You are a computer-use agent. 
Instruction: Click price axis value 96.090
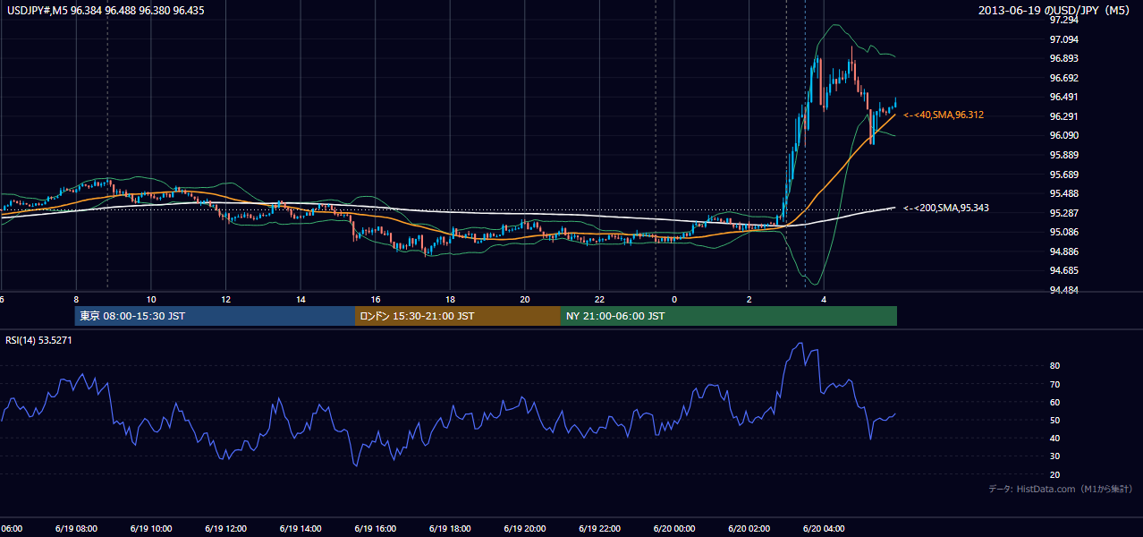(1063, 135)
